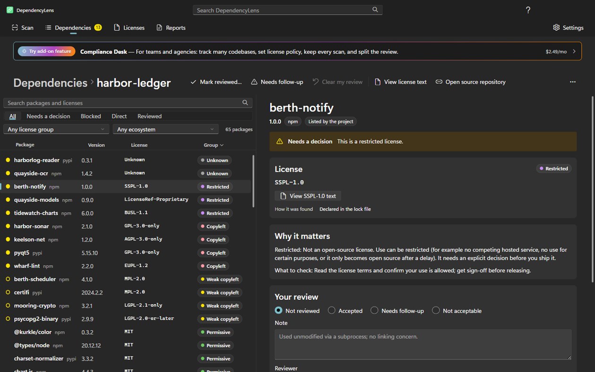This screenshot has width=595, height=372.
Task: Select the Not reviewed radio option
Action: point(279,311)
